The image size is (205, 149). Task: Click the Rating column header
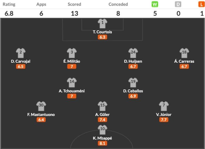coord(9,4)
